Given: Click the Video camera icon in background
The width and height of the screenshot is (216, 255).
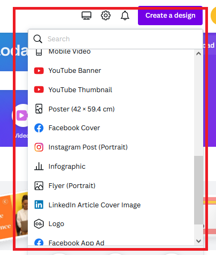Looking at the screenshot, I should 22,116.
